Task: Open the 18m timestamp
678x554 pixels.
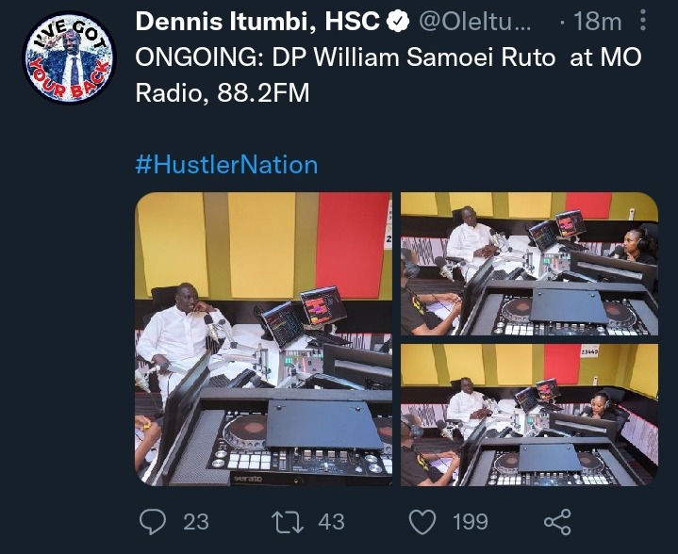Action: click(597, 21)
